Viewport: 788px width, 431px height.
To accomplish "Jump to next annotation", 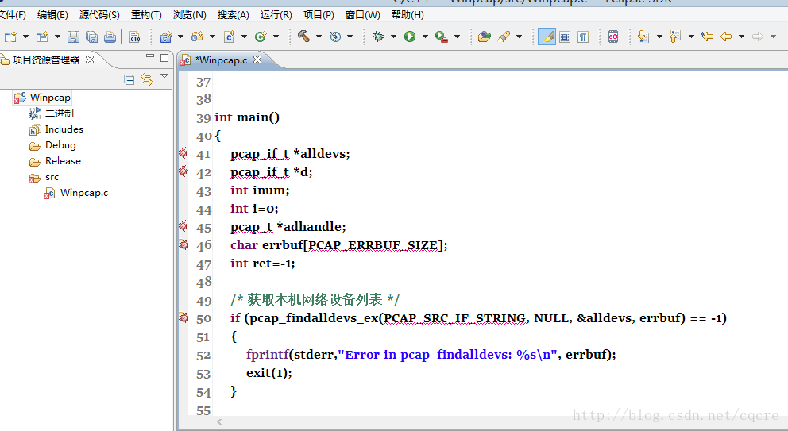I will click(643, 37).
